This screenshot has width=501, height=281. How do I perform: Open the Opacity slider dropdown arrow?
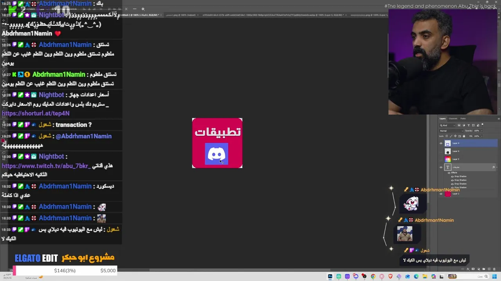pyautogui.click(x=482, y=131)
